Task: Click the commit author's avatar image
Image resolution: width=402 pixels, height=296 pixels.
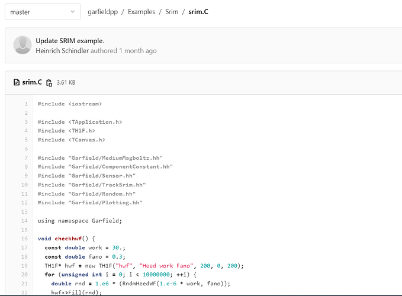Action: coord(22,46)
